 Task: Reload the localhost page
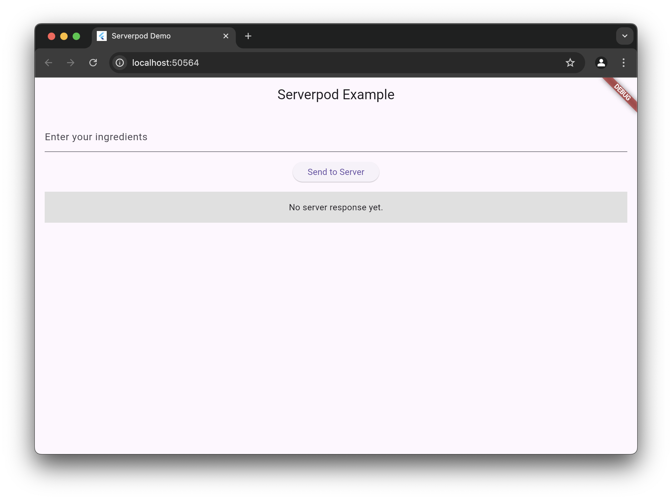pos(93,63)
